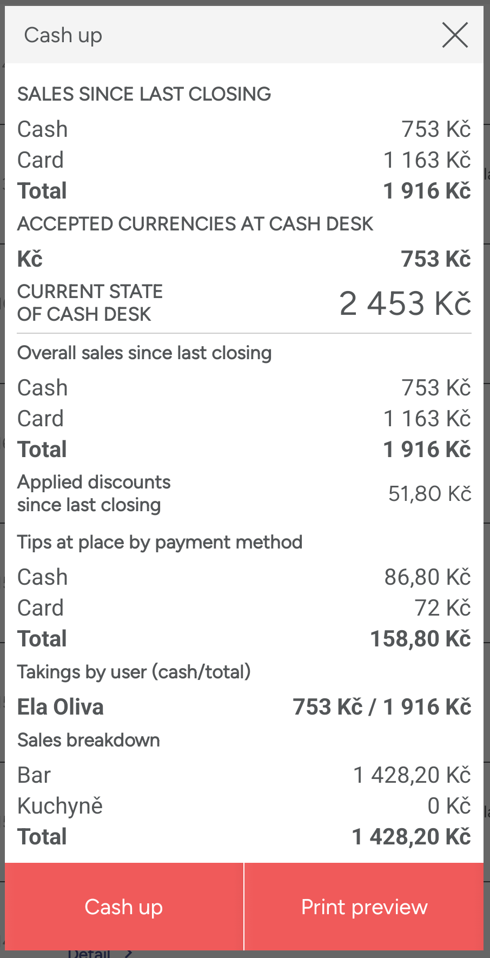Click the Cash up dialog title
The image size is (490, 958).
click(x=63, y=35)
